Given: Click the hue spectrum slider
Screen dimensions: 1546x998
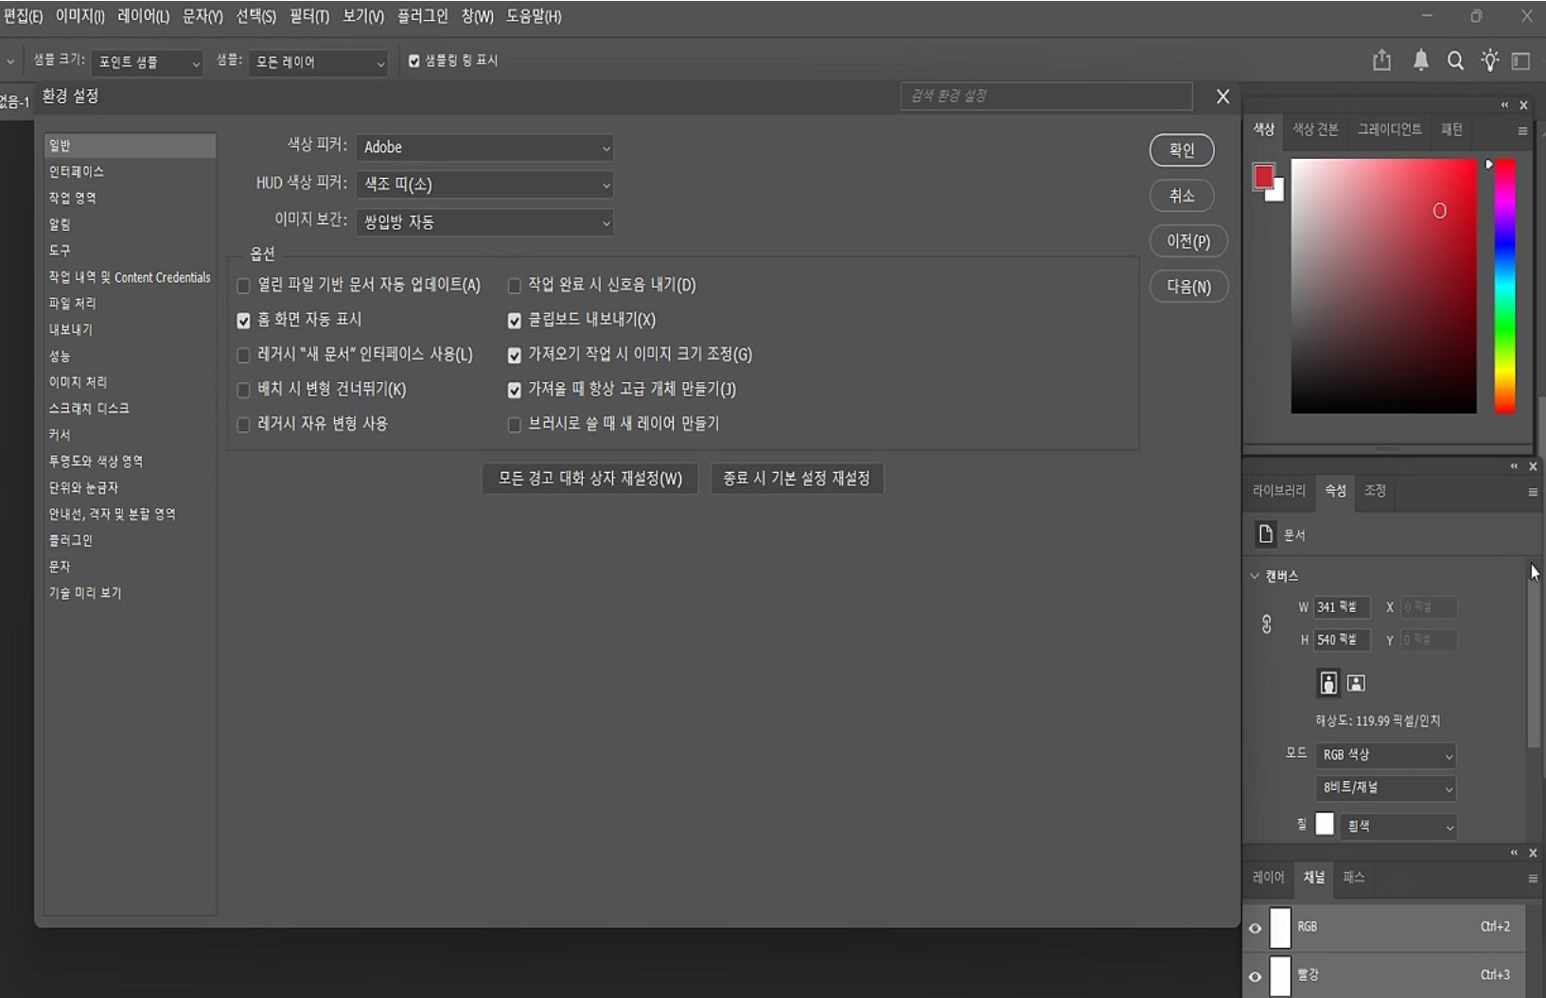Looking at the screenshot, I should (1504, 286).
